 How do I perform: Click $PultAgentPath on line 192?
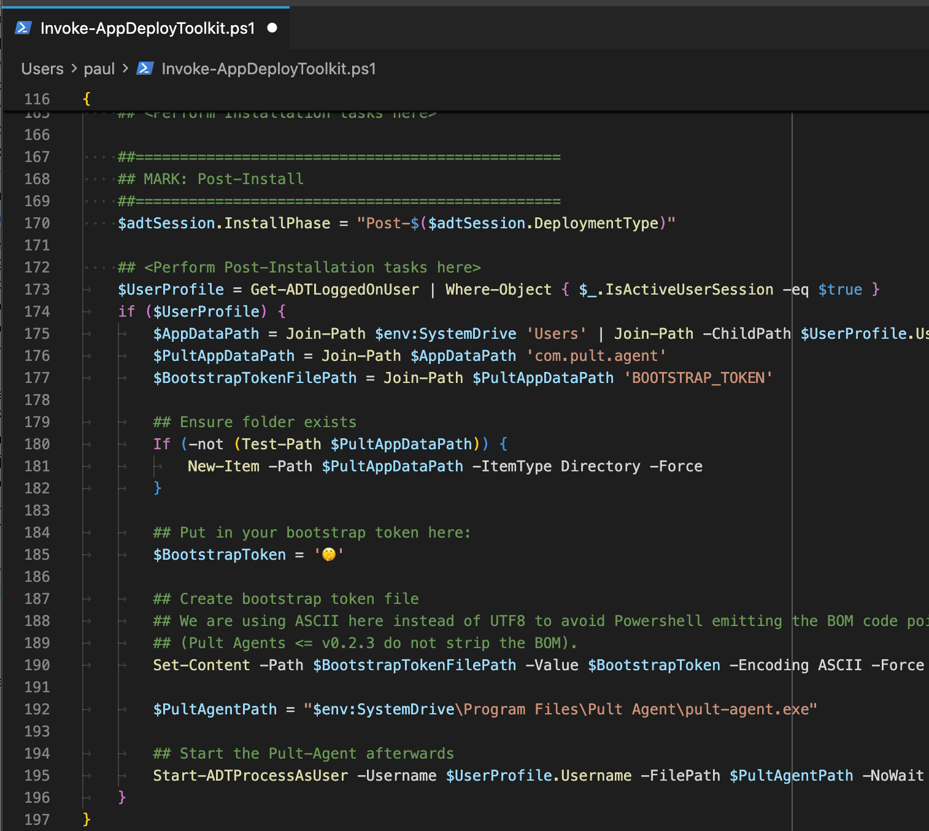pyautogui.click(x=215, y=709)
